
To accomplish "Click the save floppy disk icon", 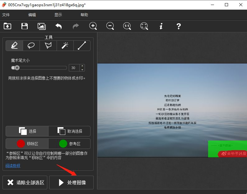I will [25, 26].
